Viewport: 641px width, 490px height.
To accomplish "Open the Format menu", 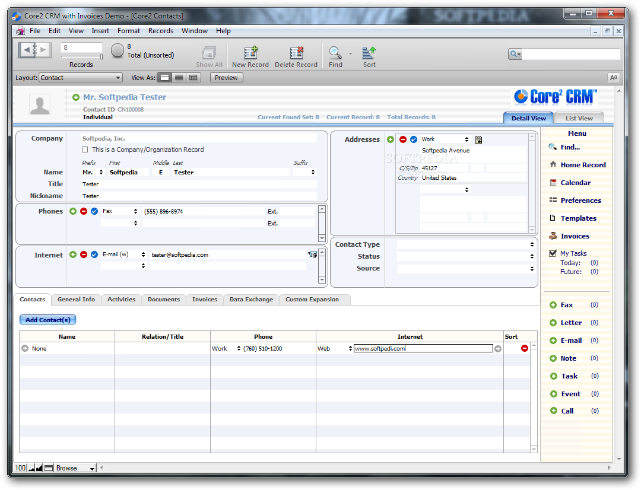I will click(129, 31).
